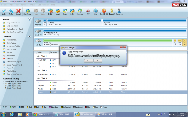Click the Apply checkmark toolbar icon
188x117 pixels.
tap(4, 12)
